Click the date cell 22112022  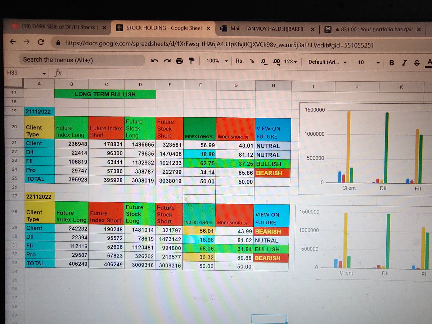[x=39, y=197]
